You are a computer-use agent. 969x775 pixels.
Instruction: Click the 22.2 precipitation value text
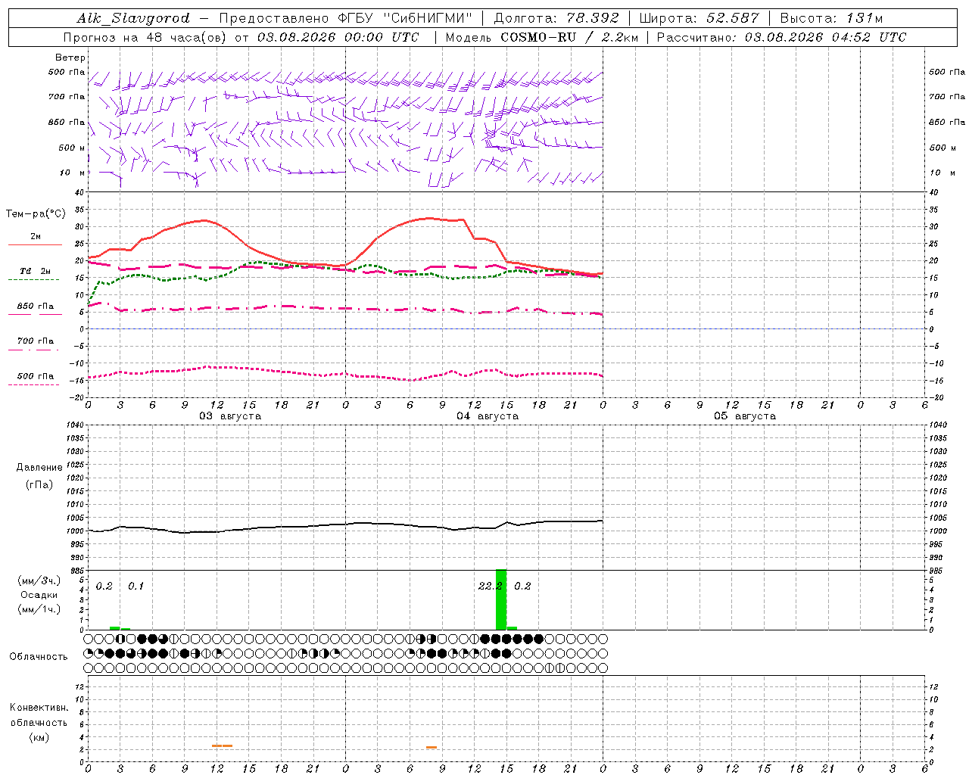(x=491, y=586)
